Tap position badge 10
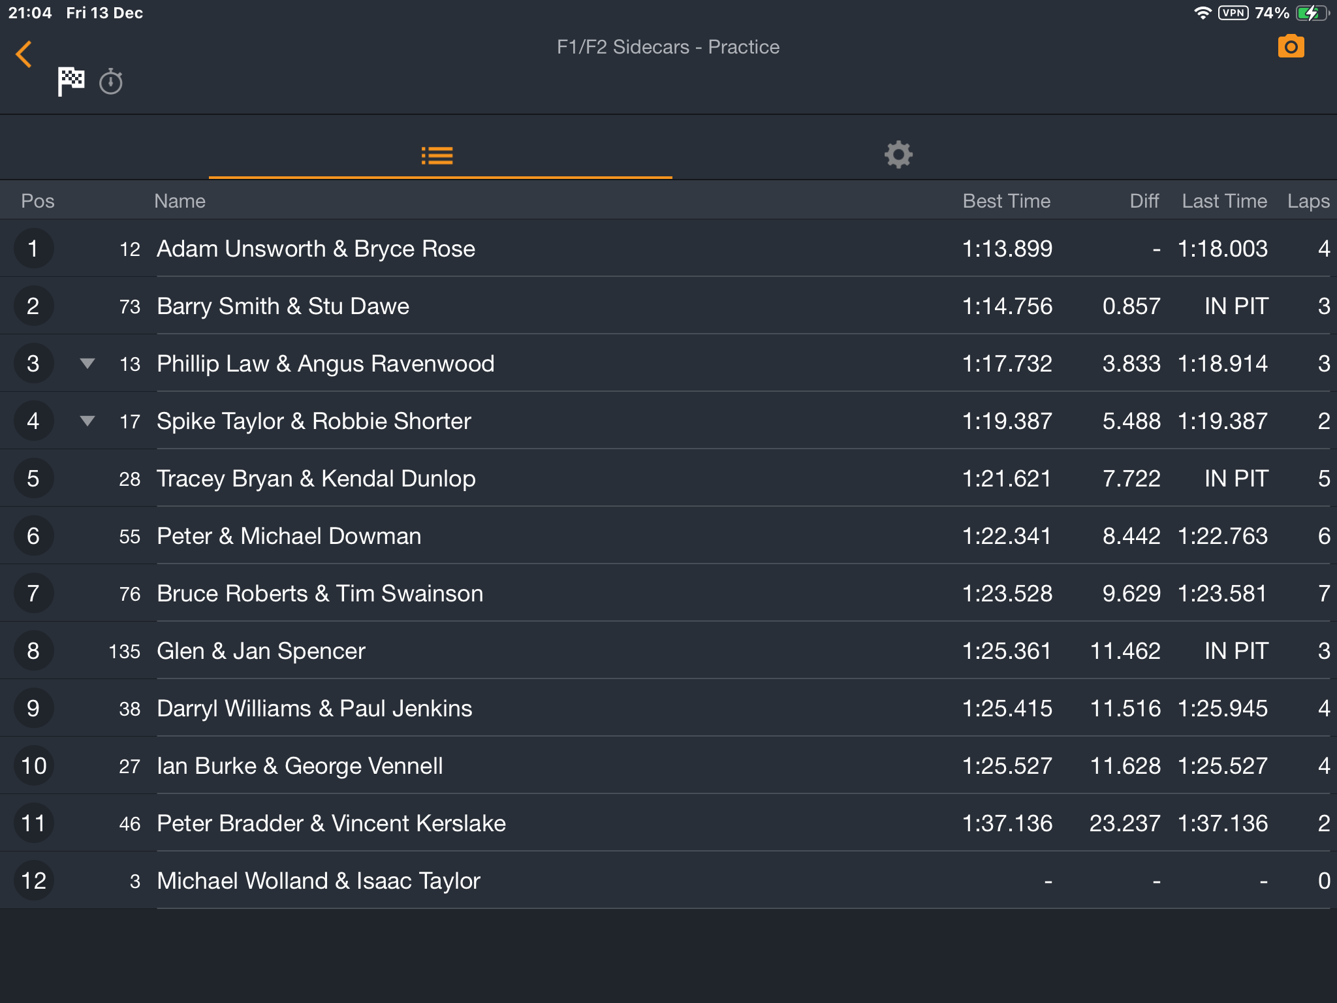 pos(33,766)
